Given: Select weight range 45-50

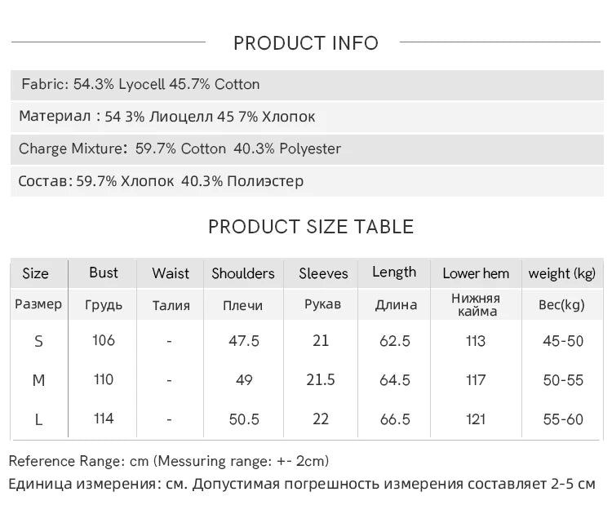Looking at the screenshot, I should point(563,341).
